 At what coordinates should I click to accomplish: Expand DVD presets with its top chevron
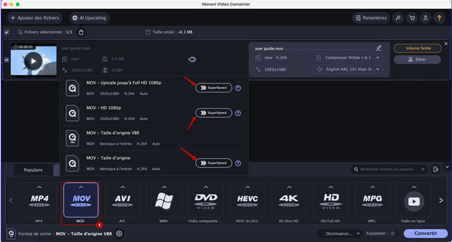206,187
